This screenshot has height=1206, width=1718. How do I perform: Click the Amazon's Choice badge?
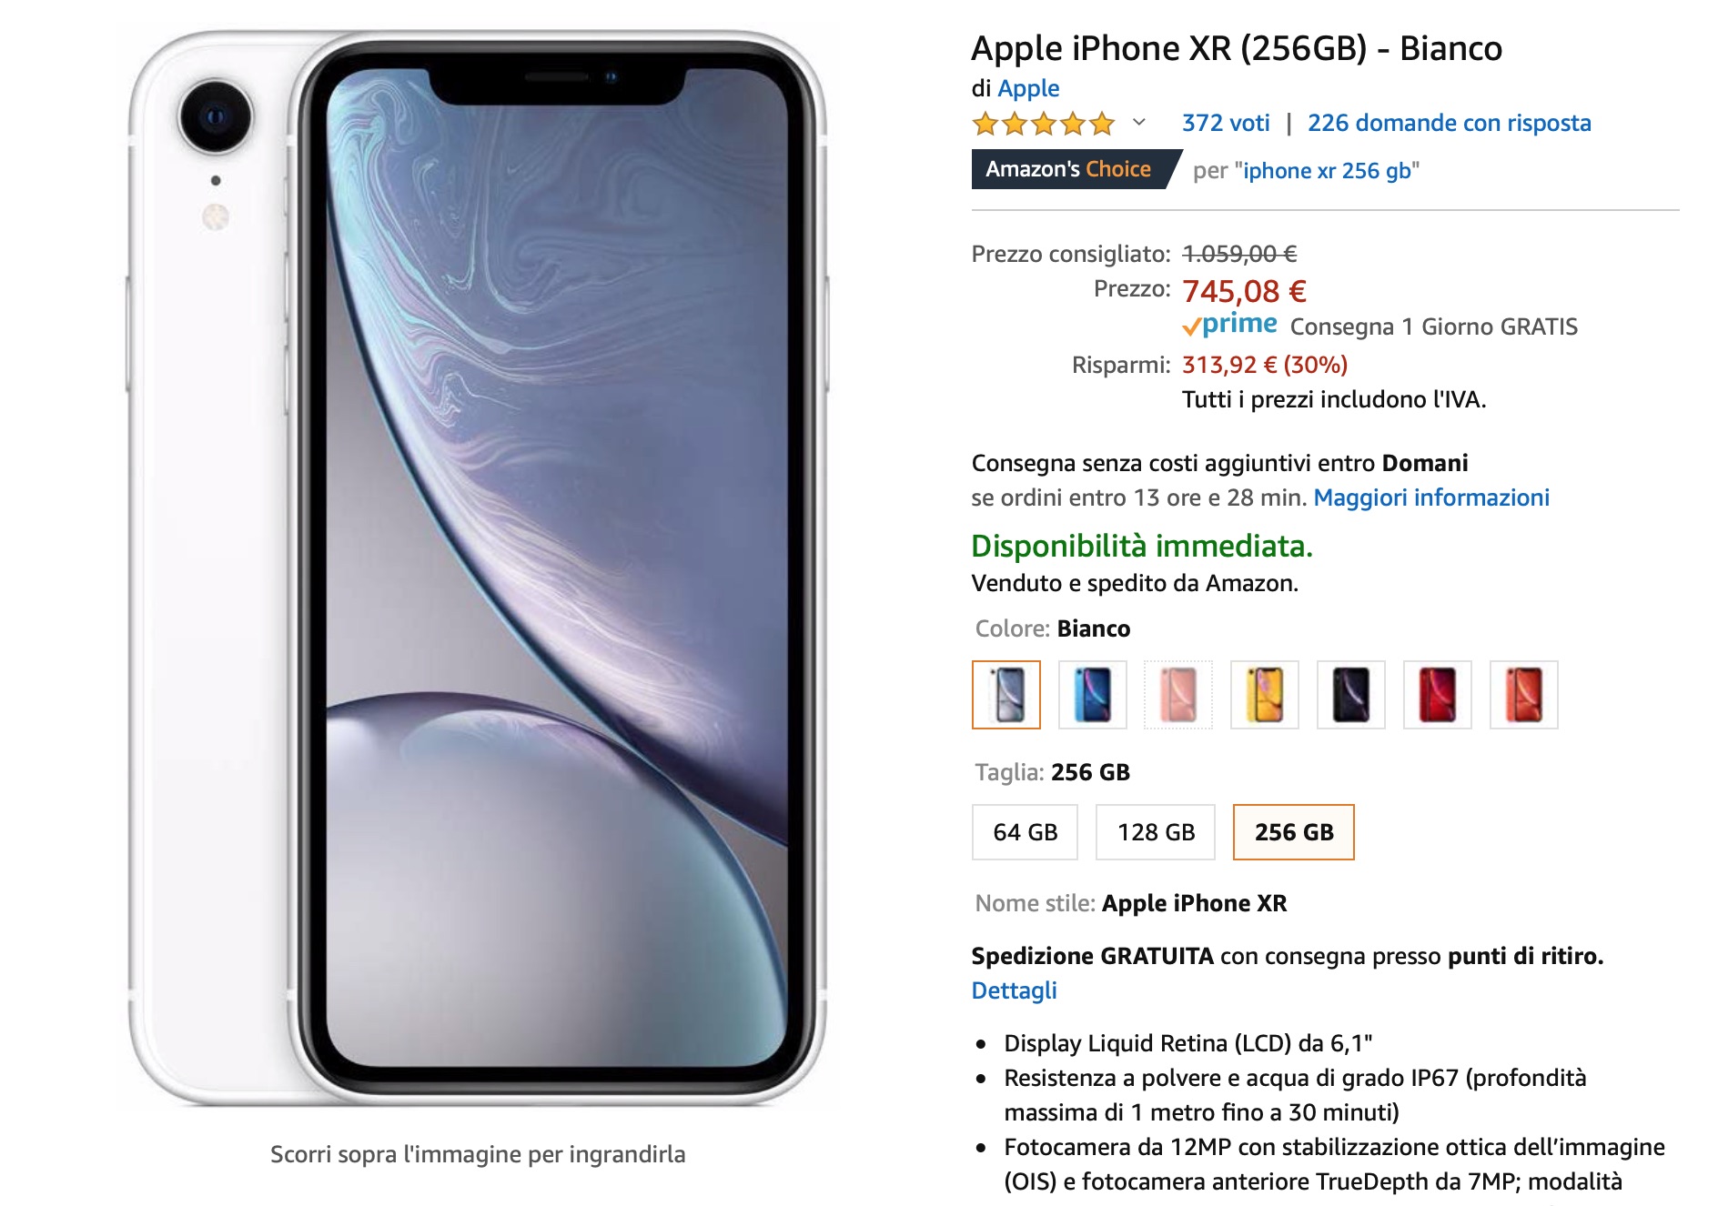[1074, 170]
